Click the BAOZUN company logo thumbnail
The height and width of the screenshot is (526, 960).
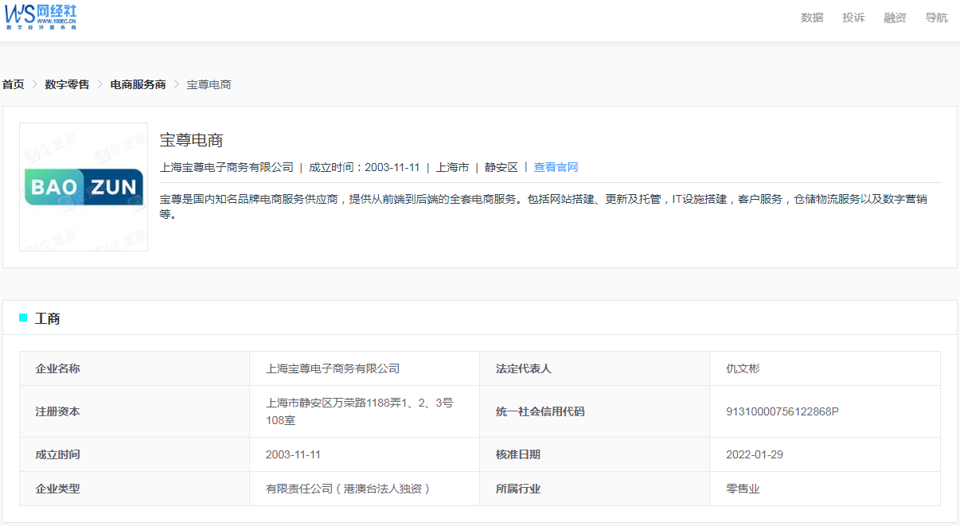(84, 187)
